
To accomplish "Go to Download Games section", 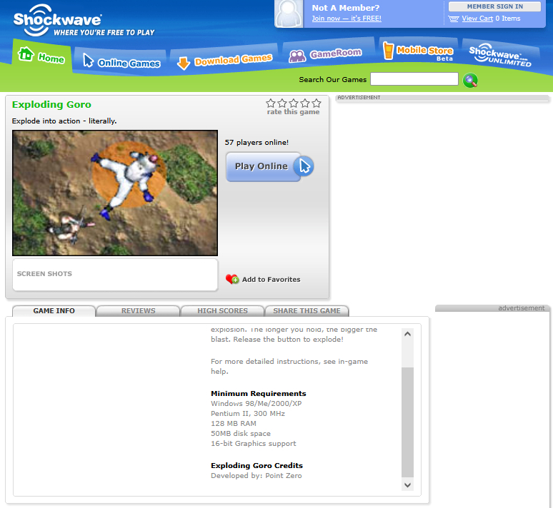I will coord(224,61).
